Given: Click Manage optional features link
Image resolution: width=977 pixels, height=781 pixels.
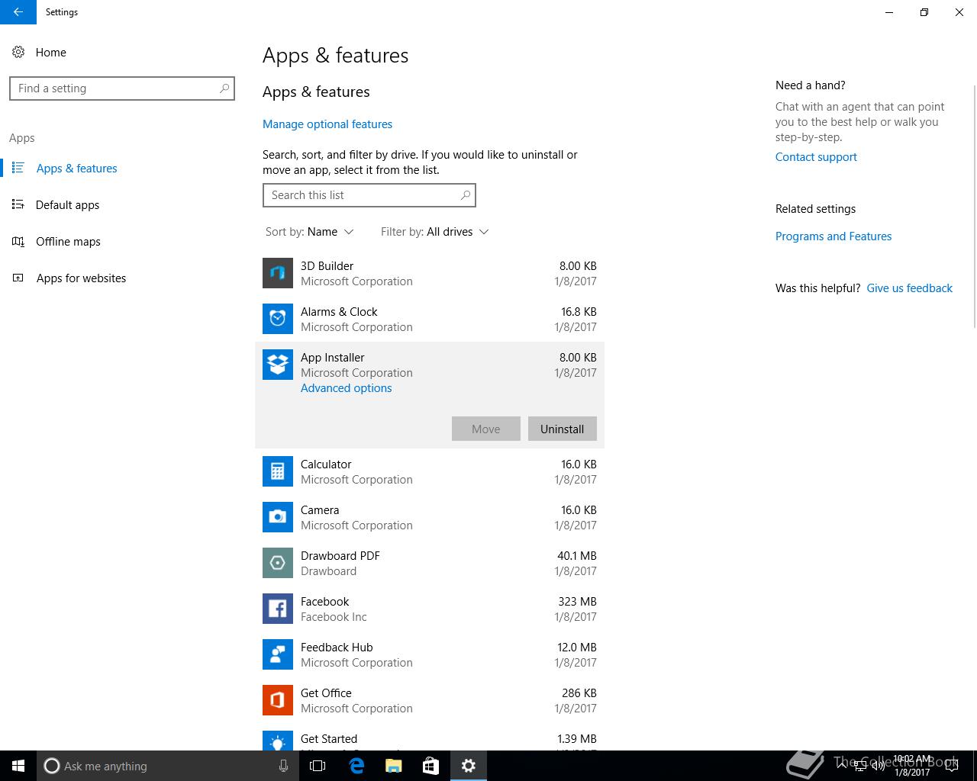Looking at the screenshot, I should [327, 124].
